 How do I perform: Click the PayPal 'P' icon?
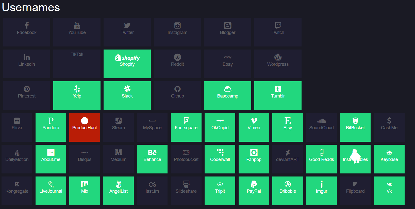254,184
